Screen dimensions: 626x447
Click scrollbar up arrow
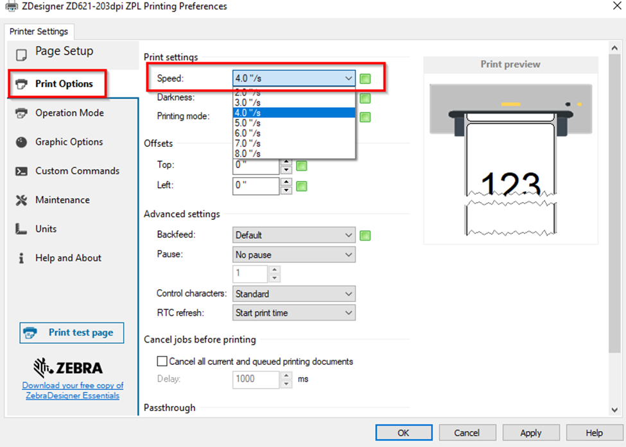click(614, 47)
